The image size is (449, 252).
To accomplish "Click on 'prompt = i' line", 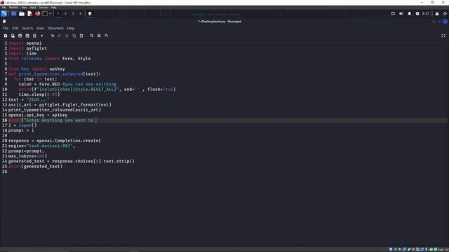I will coord(21,131).
